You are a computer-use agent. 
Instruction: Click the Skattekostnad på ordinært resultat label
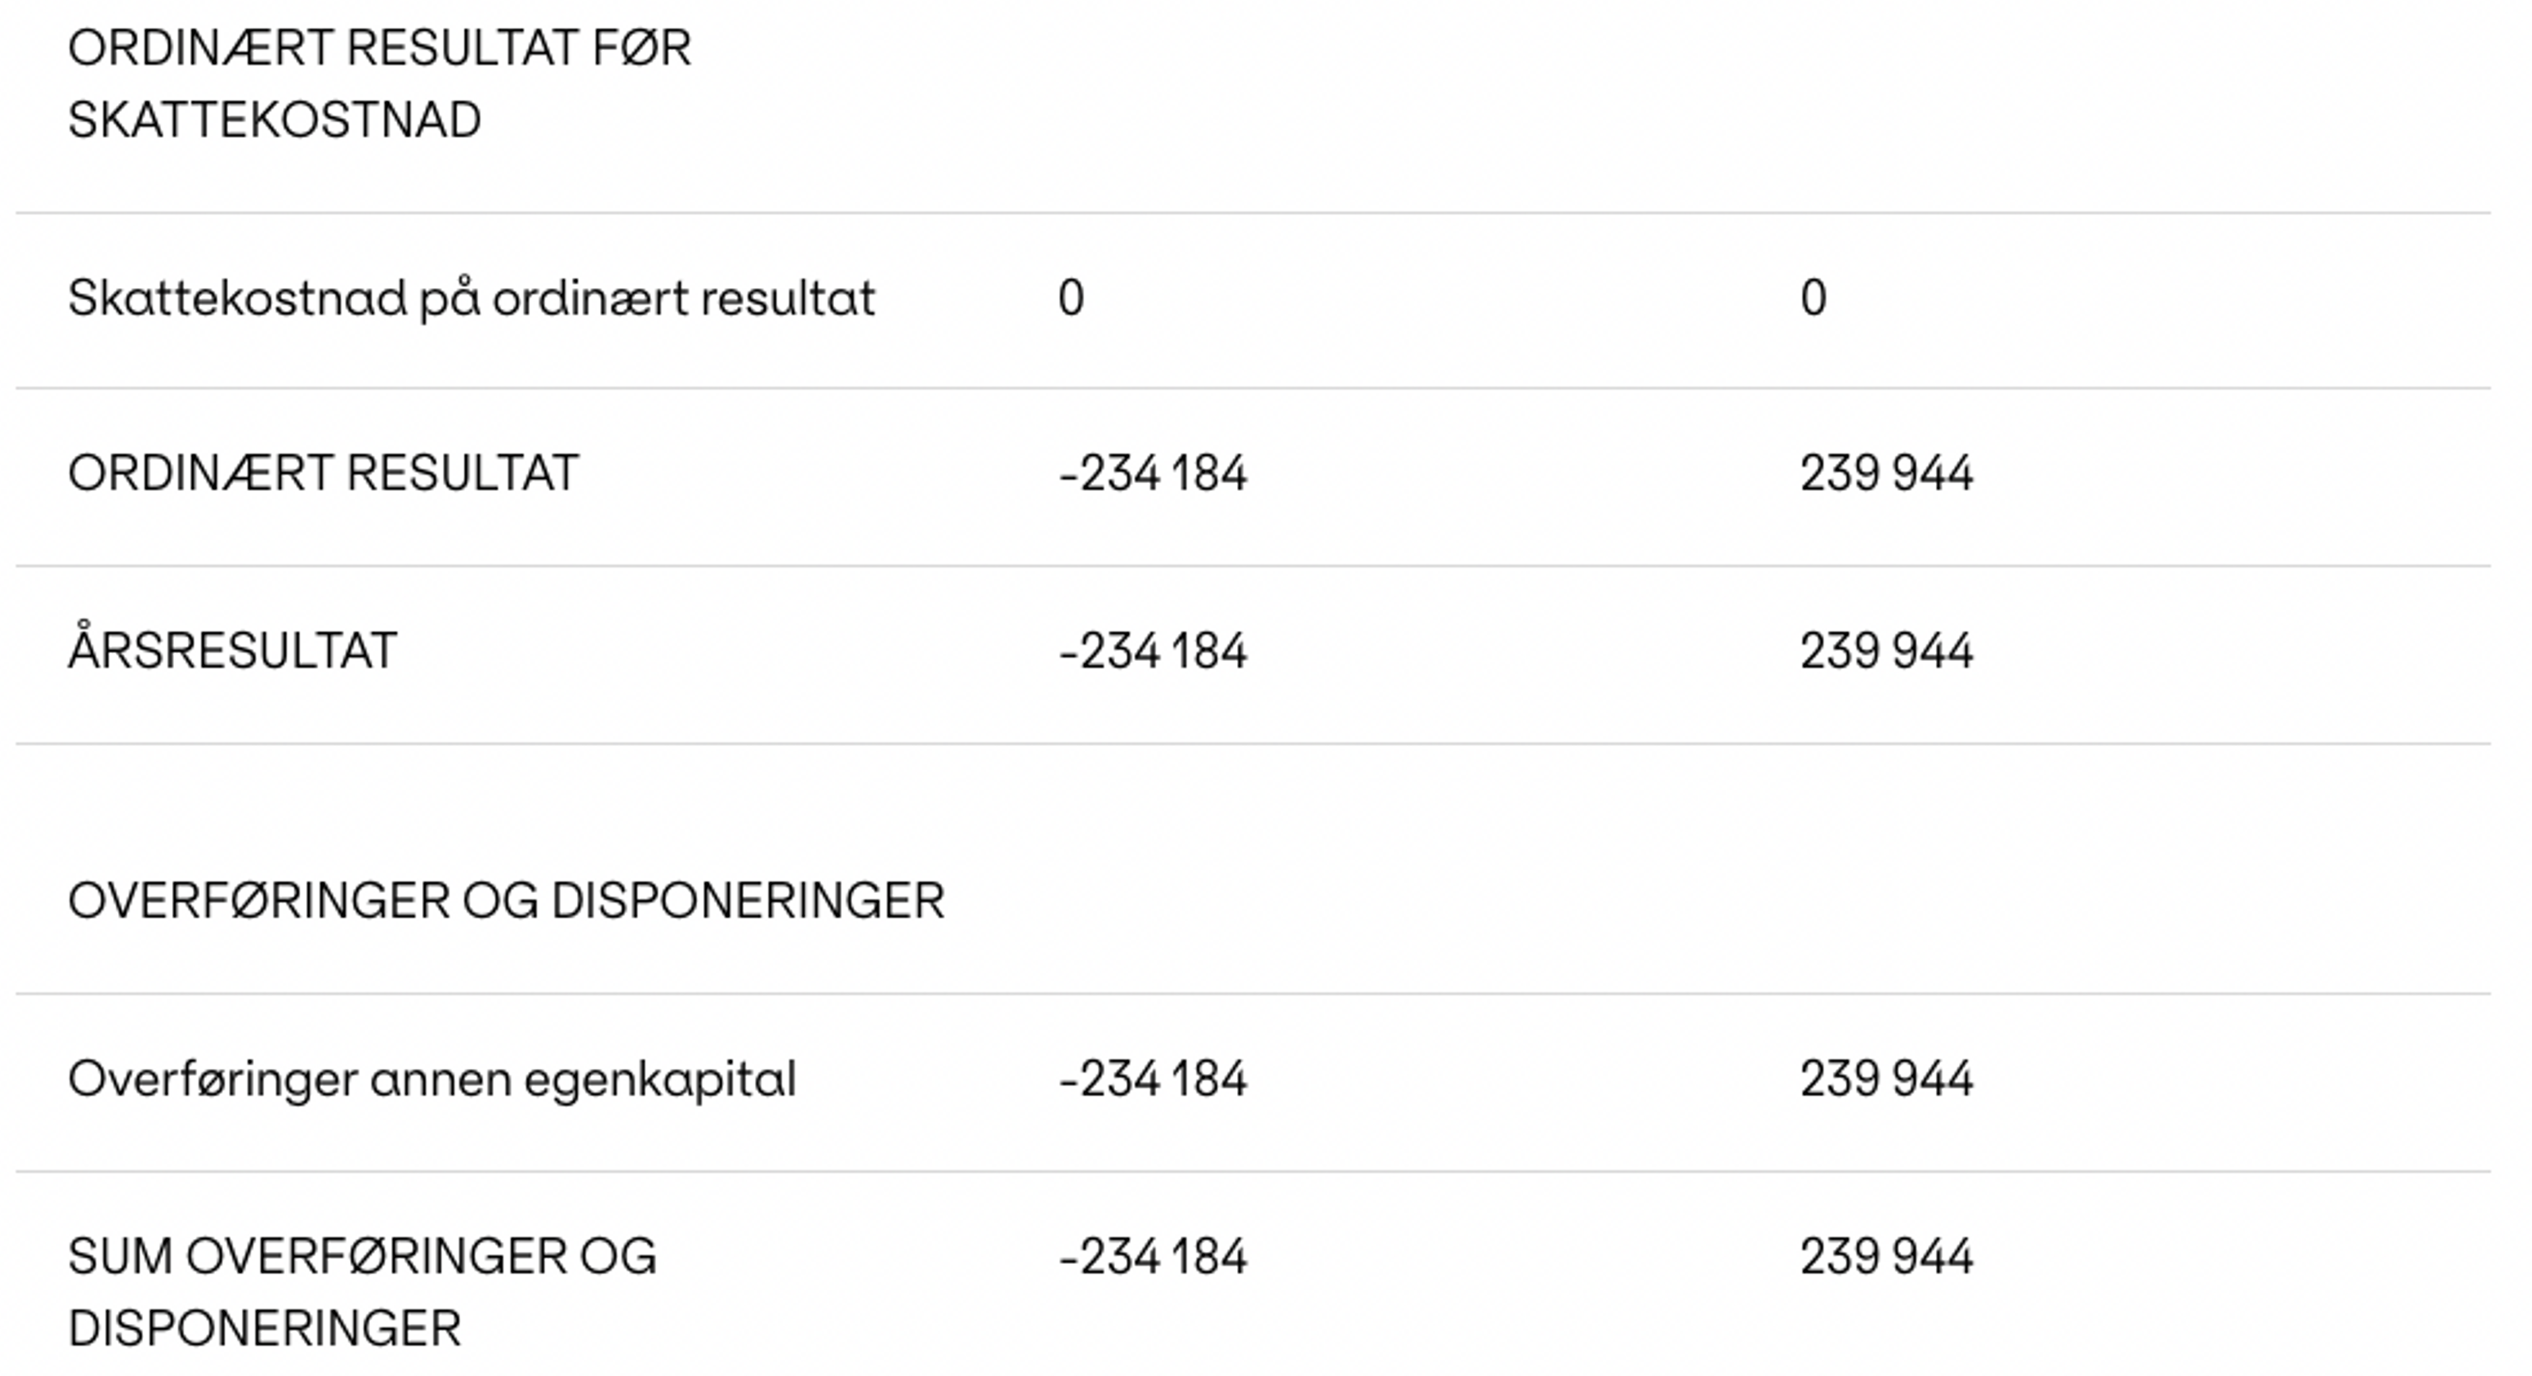(x=471, y=299)
